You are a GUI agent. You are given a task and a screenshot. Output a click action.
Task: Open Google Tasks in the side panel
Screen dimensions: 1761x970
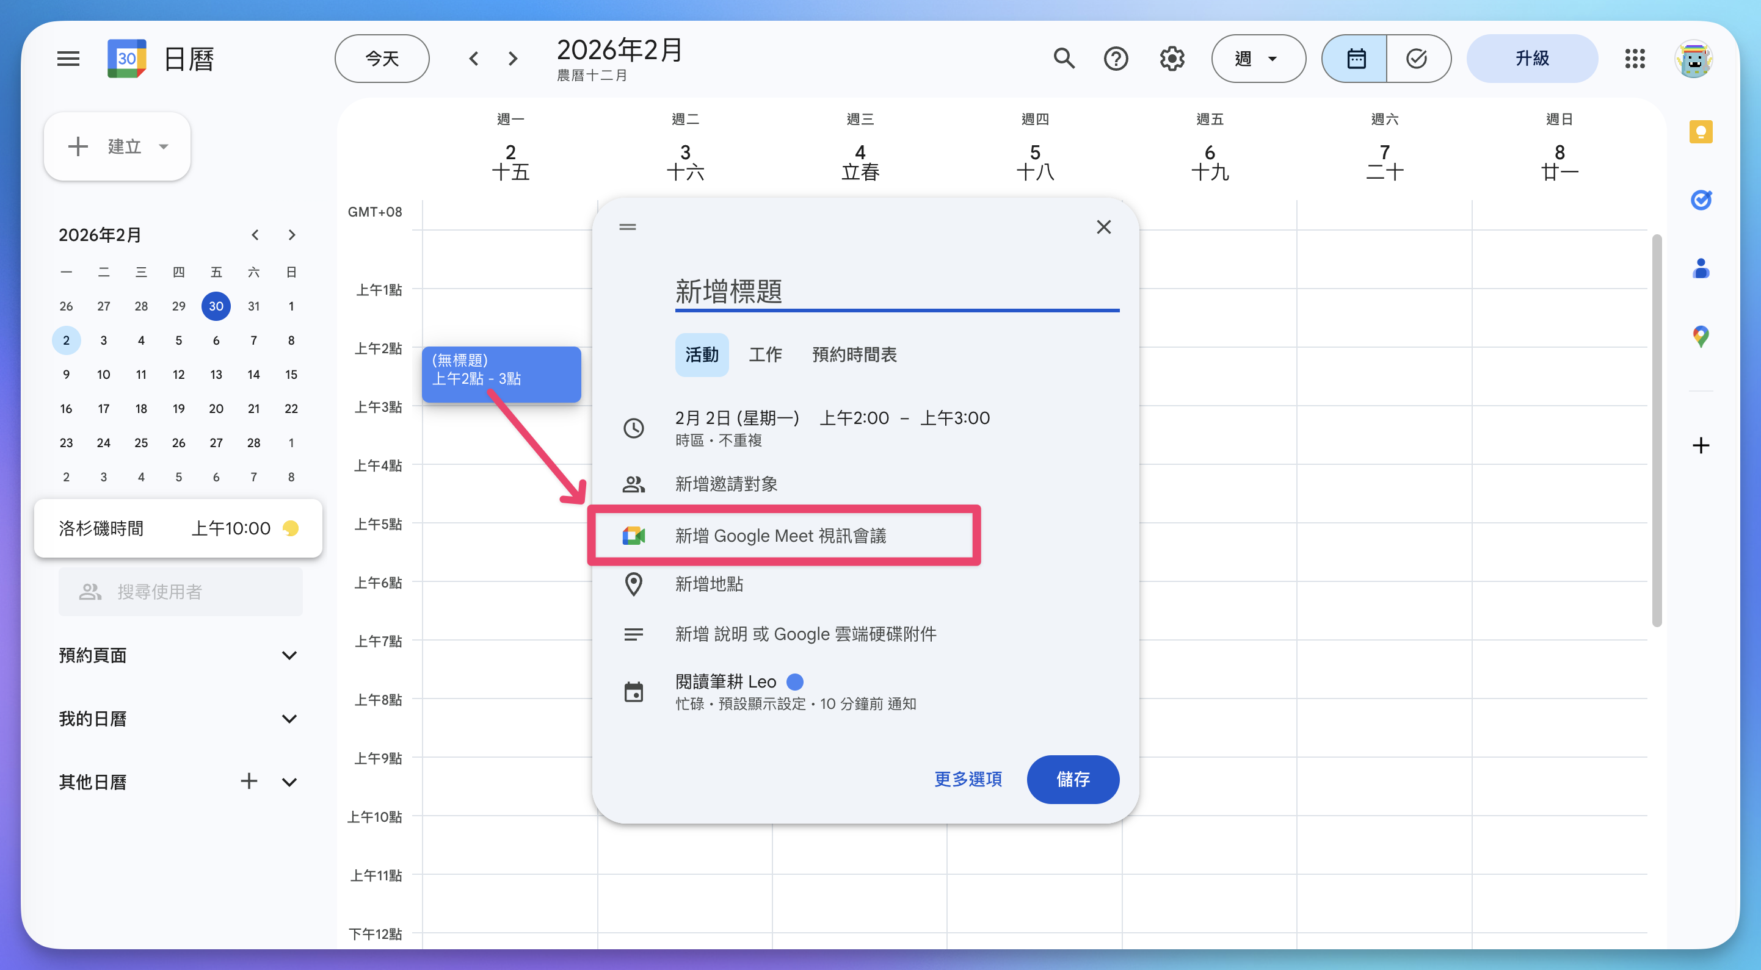[x=1700, y=199]
